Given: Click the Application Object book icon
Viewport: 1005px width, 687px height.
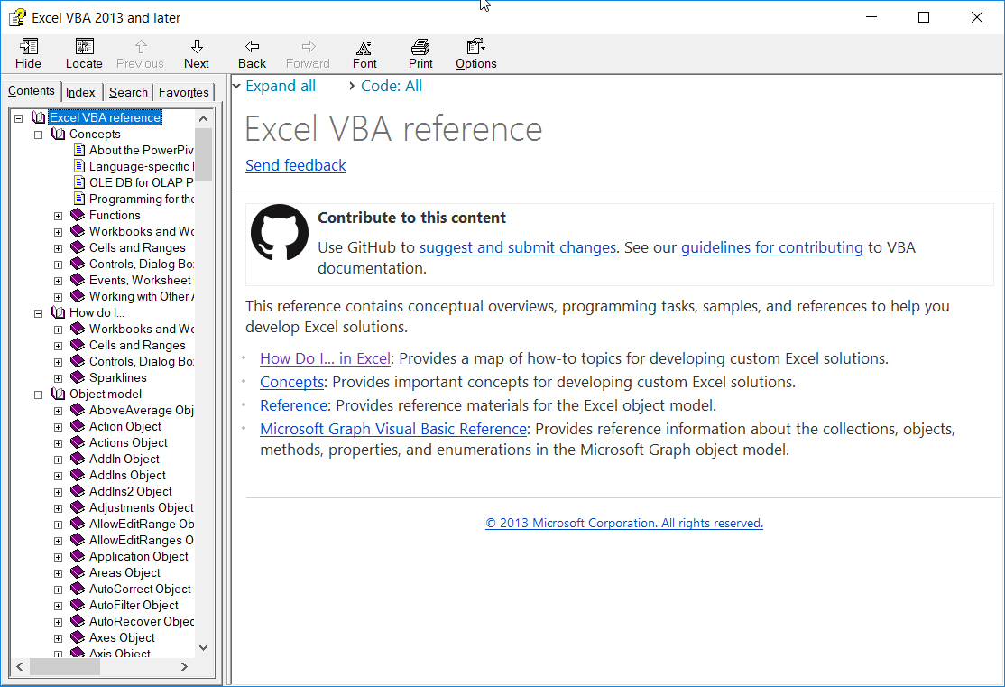Looking at the screenshot, I should (x=78, y=556).
